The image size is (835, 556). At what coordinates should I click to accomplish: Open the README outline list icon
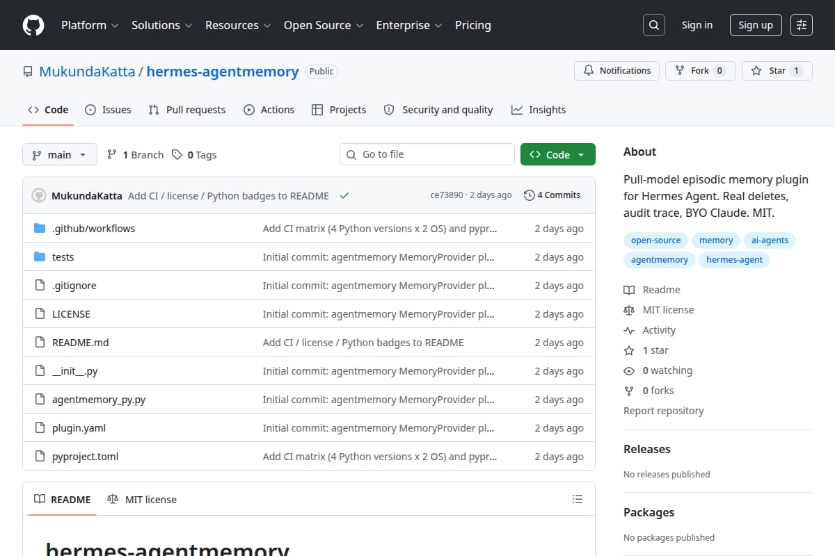point(577,499)
